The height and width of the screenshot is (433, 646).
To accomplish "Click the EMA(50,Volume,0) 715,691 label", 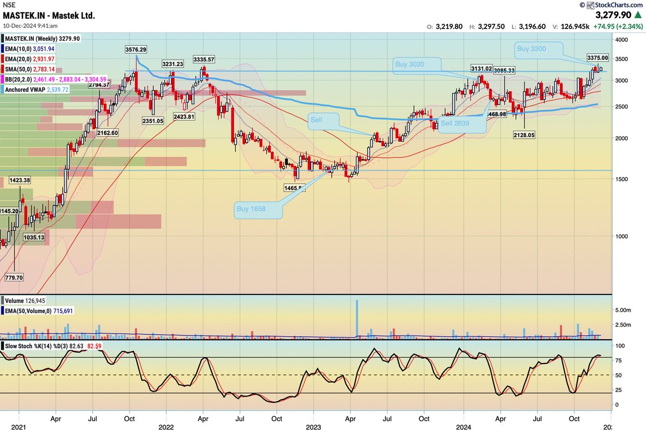I will (37, 311).
